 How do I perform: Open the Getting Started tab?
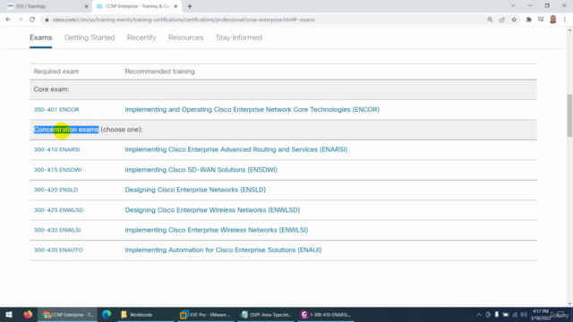90,38
